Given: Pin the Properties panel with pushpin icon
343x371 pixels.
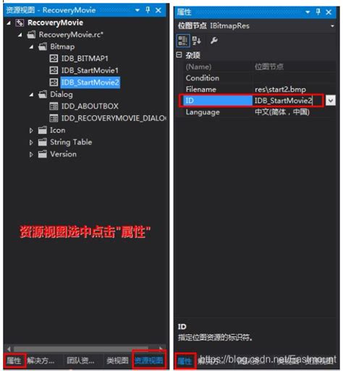Looking at the screenshot, I should [318, 12].
